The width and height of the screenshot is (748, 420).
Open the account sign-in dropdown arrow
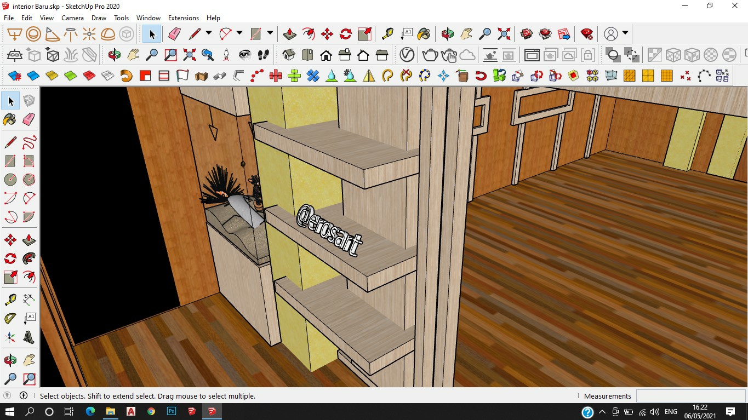[625, 33]
